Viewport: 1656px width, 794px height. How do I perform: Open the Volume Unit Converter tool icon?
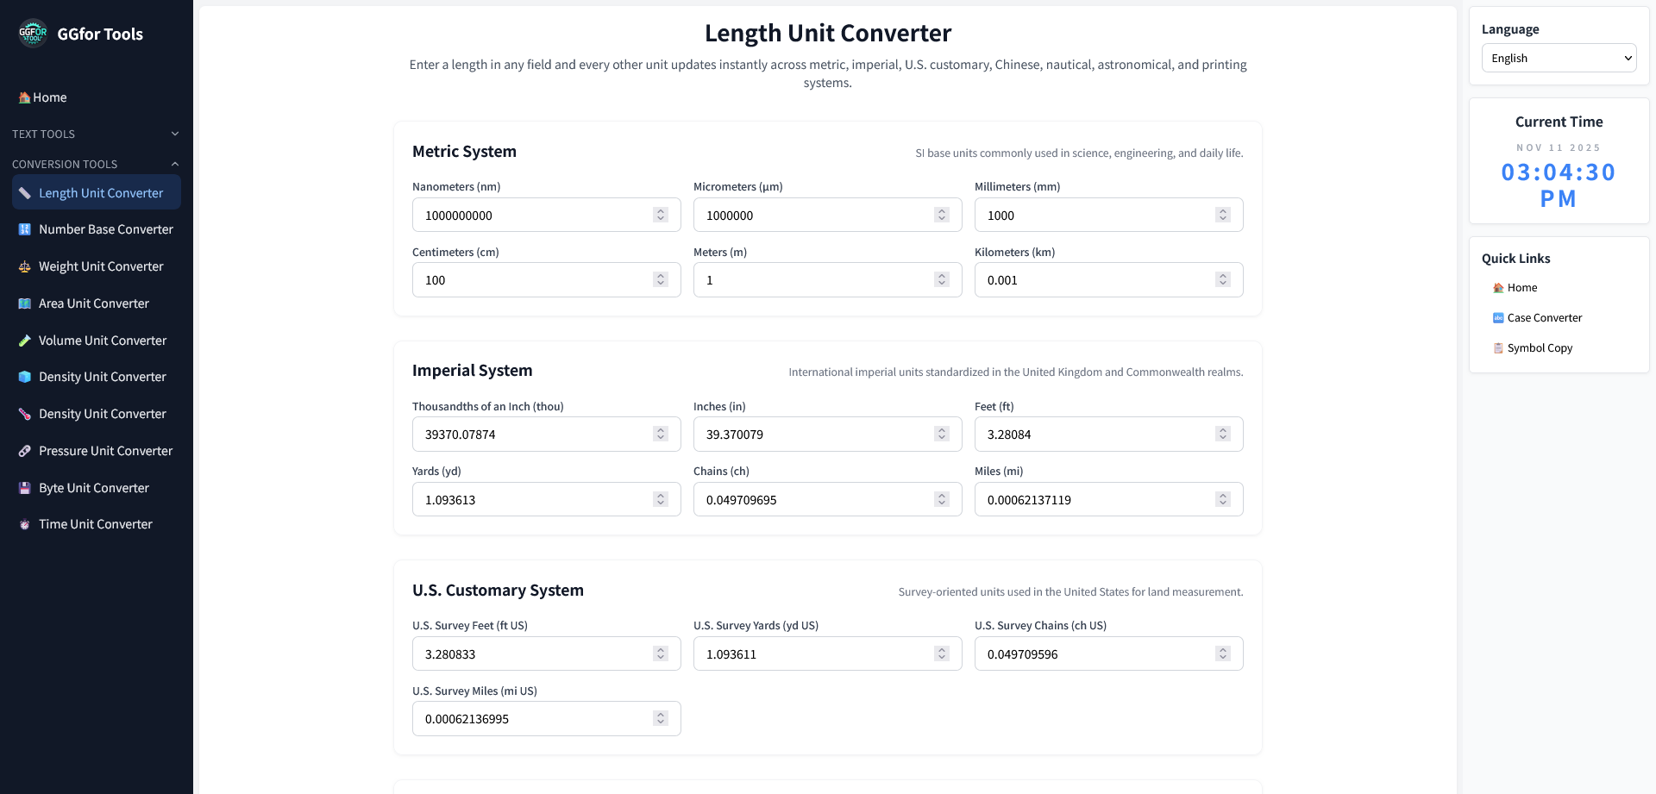pyautogui.click(x=24, y=341)
